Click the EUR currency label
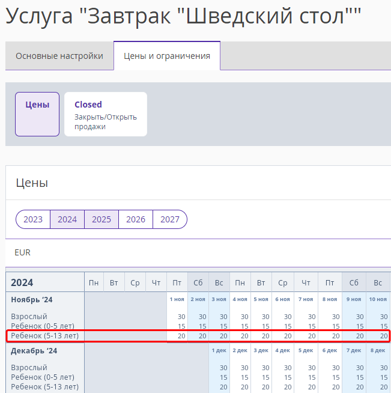 tap(22, 252)
